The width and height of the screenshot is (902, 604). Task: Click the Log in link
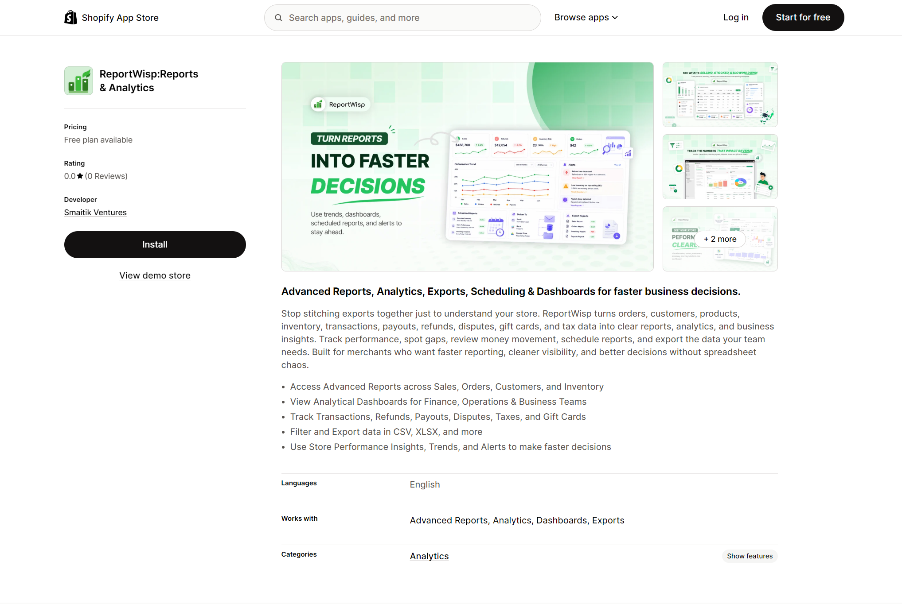coord(736,17)
